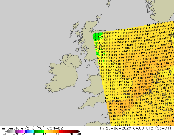The width and height of the screenshot is (174, 135).
Task: Click the 'Th' weekday label
Action: coord(102,128)
